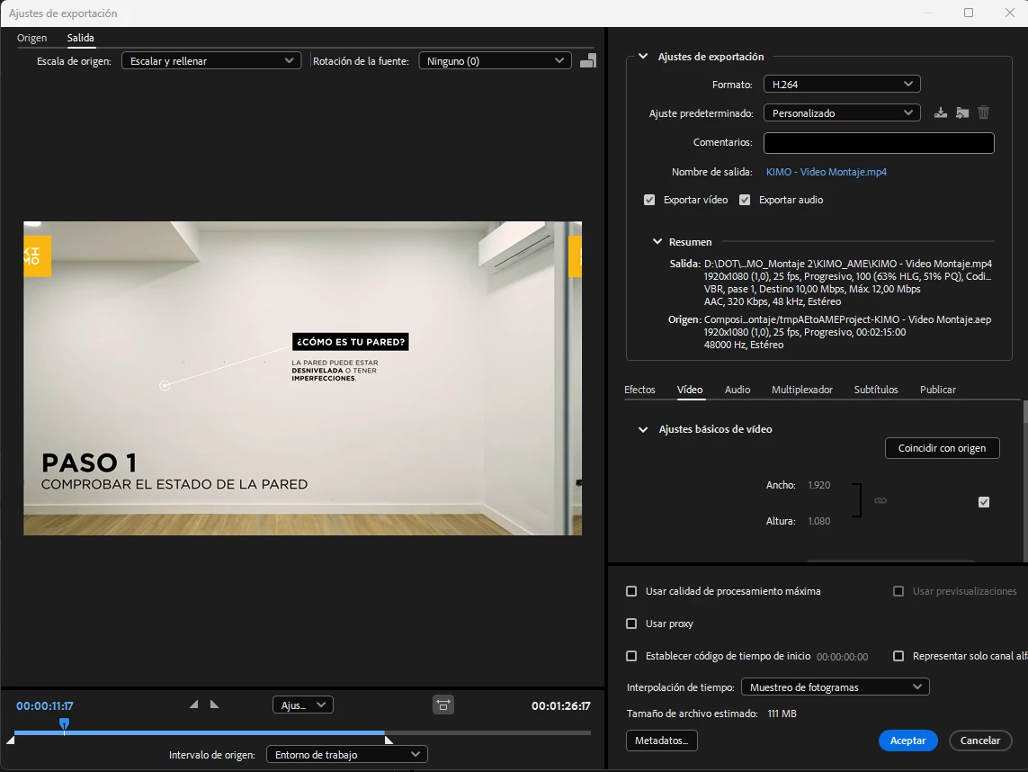Click the Cancelar button
Image resolution: width=1028 pixels, height=772 pixels.
click(x=980, y=741)
